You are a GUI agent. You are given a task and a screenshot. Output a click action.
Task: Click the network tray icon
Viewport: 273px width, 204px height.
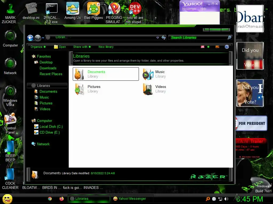(x=220, y=199)
